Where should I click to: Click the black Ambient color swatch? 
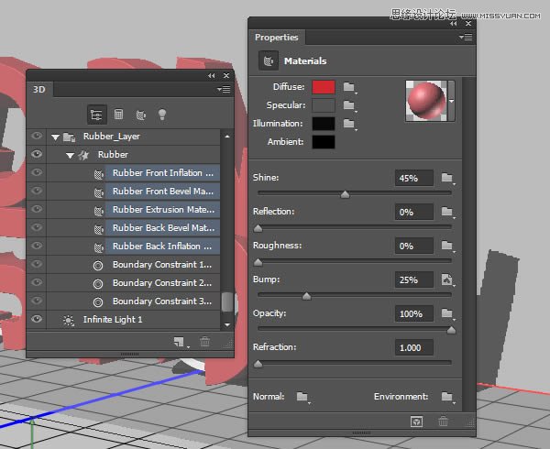(x=324, y=142)
